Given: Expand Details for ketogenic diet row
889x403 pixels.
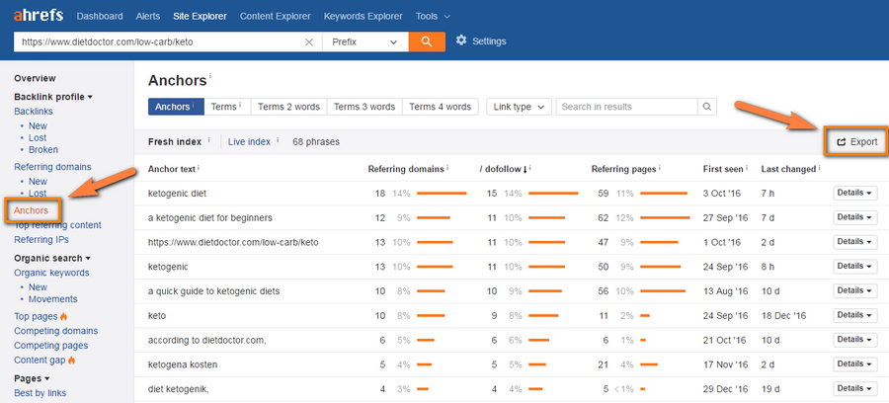Looking at the screenshot, I should tap(855, 193).
